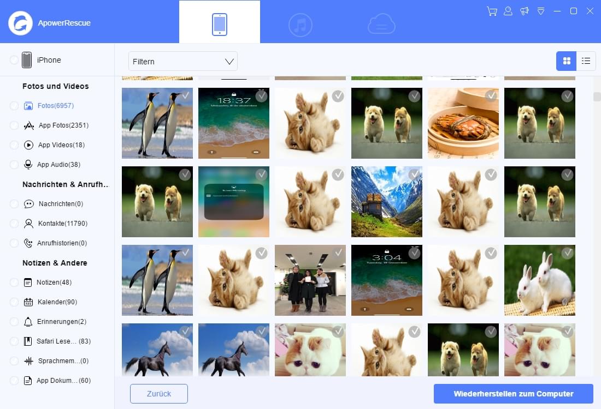Click the user account icon
Image resolution: width=601 pixels, height=409 pixels.
pos(508,11)
